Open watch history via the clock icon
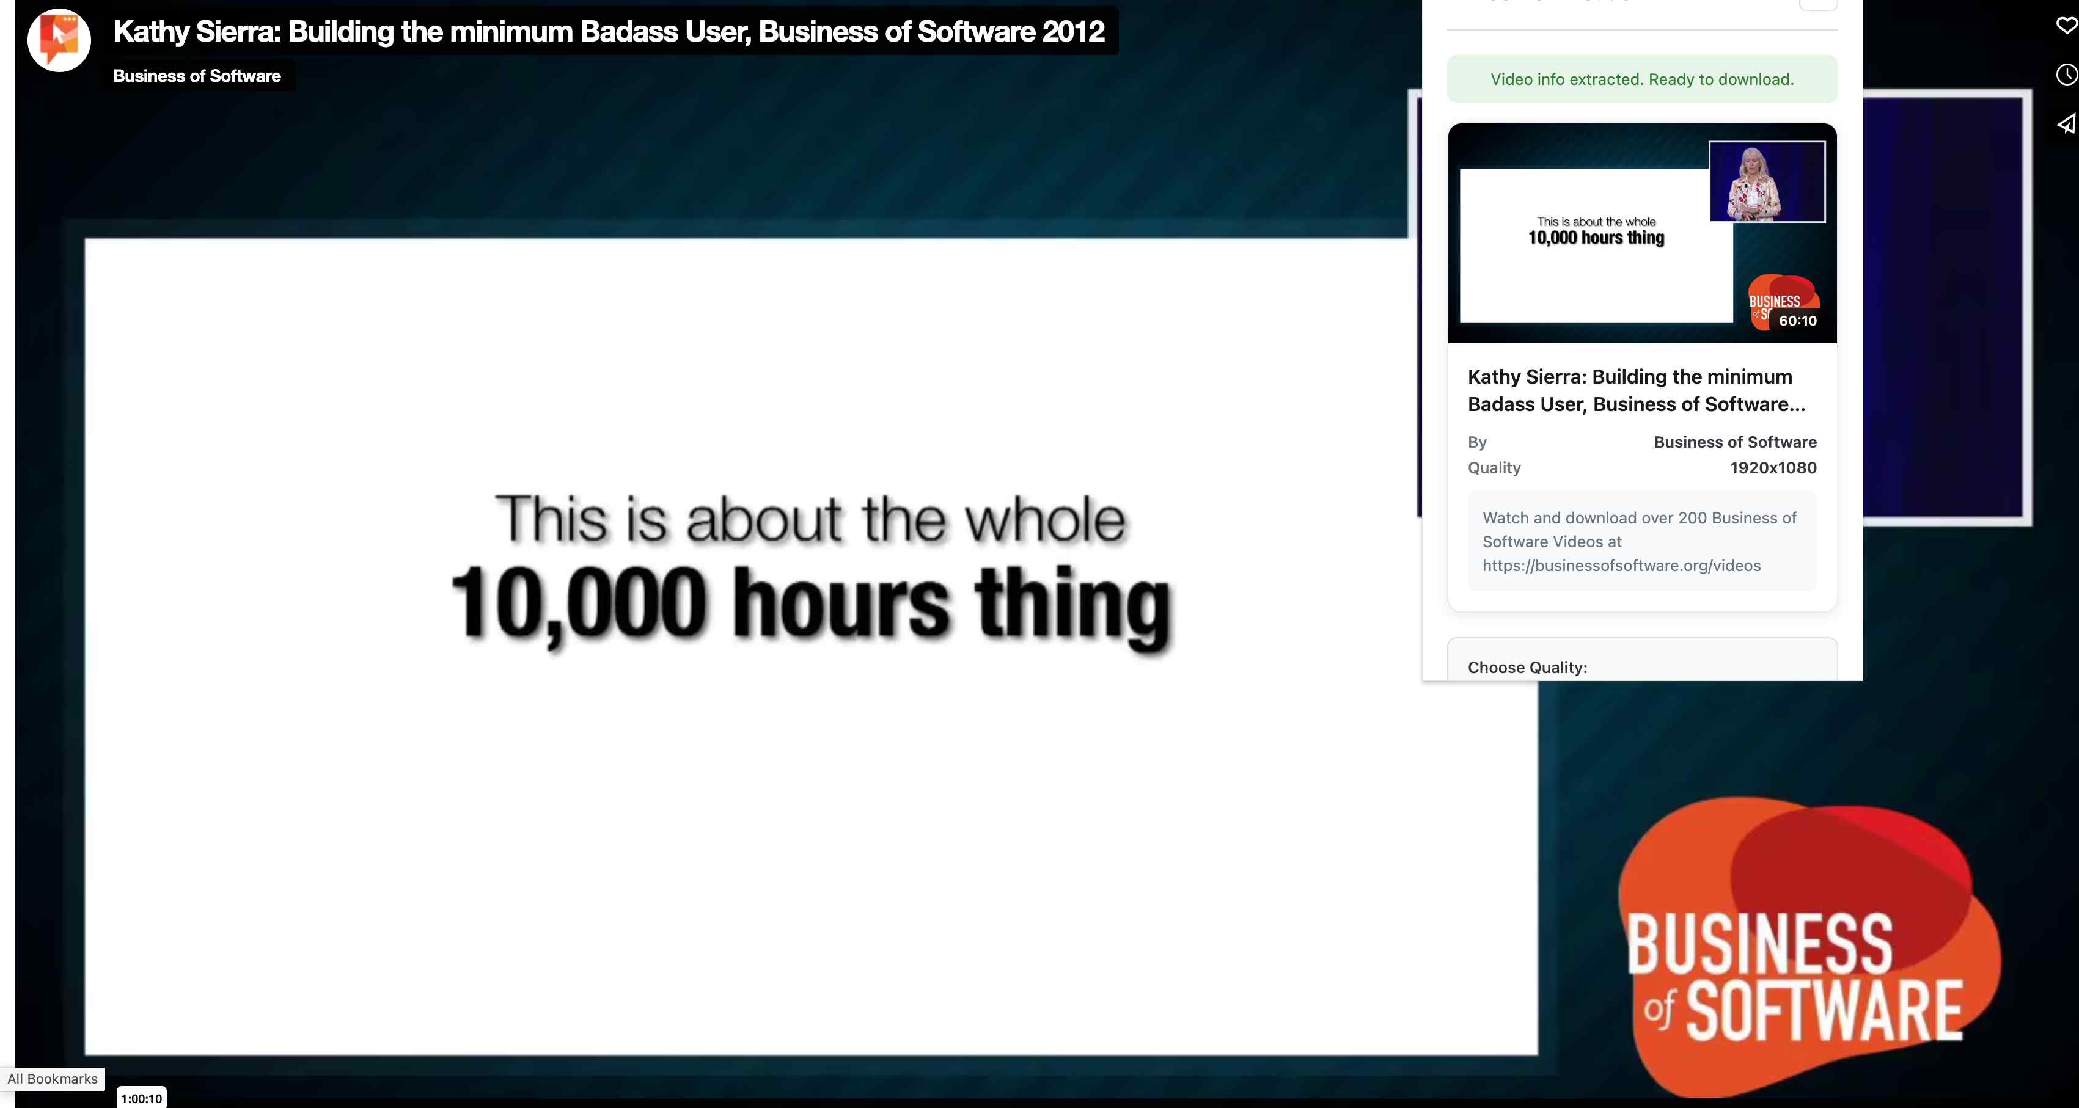The image size is (2079, 1108). point(2066,74)
